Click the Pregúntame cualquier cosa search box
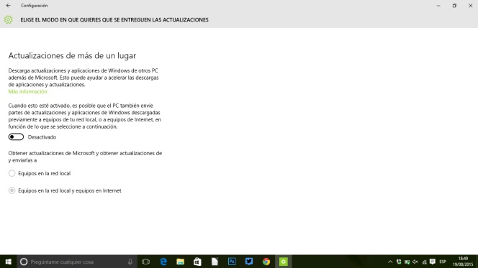The height and width of the screenshot is (268, 478). [x=77, y=262]
